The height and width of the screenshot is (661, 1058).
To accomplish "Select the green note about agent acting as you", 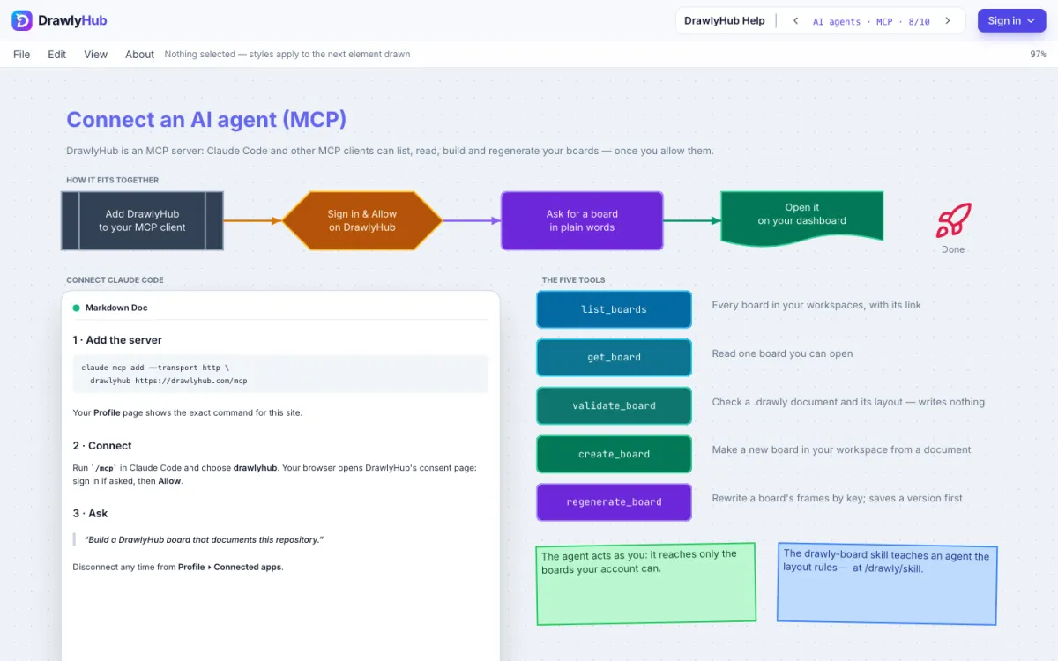I will coord(646,583).
